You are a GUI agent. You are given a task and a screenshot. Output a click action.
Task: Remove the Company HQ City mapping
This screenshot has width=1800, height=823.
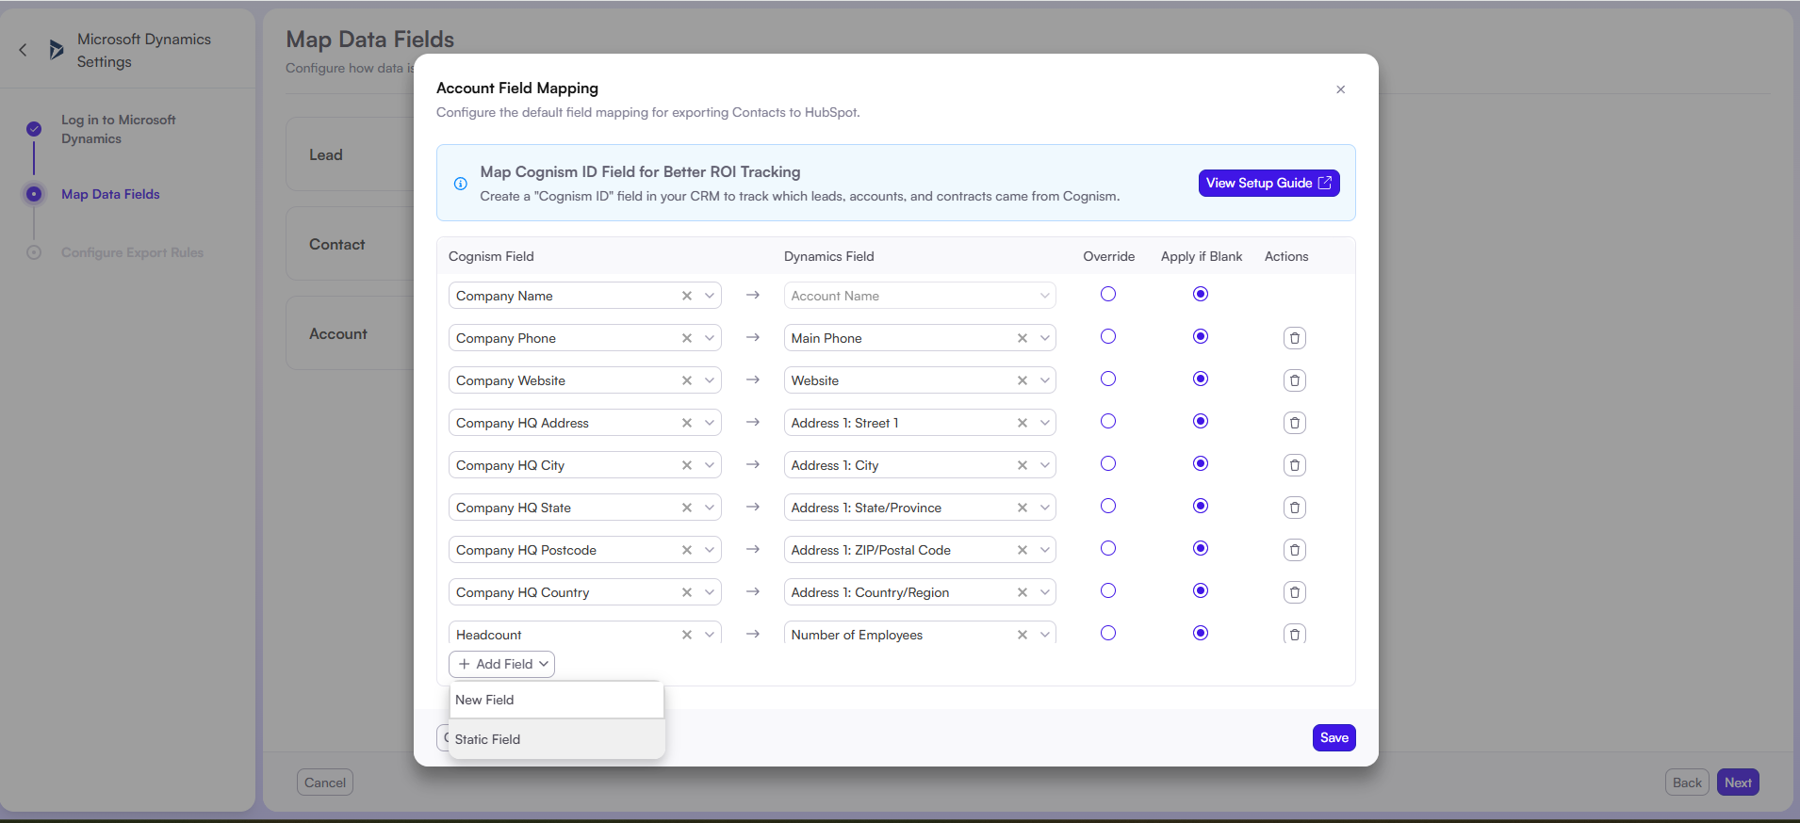(1294, 465)
